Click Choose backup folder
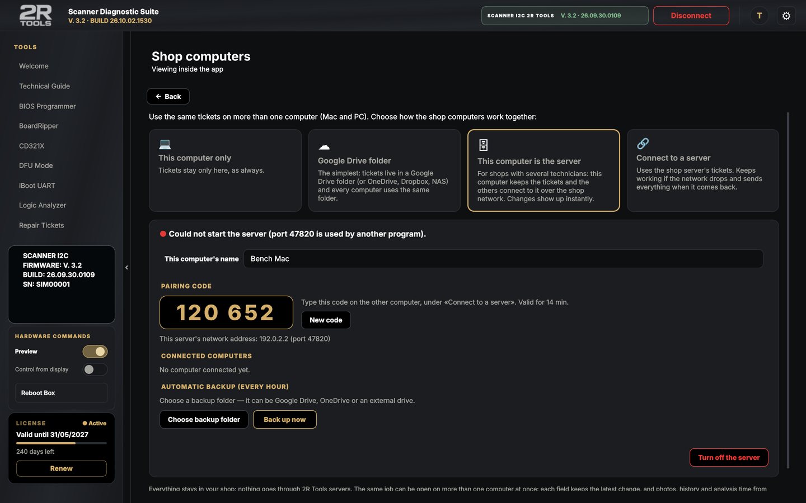 pyautogui.click(x=204, y=420)
